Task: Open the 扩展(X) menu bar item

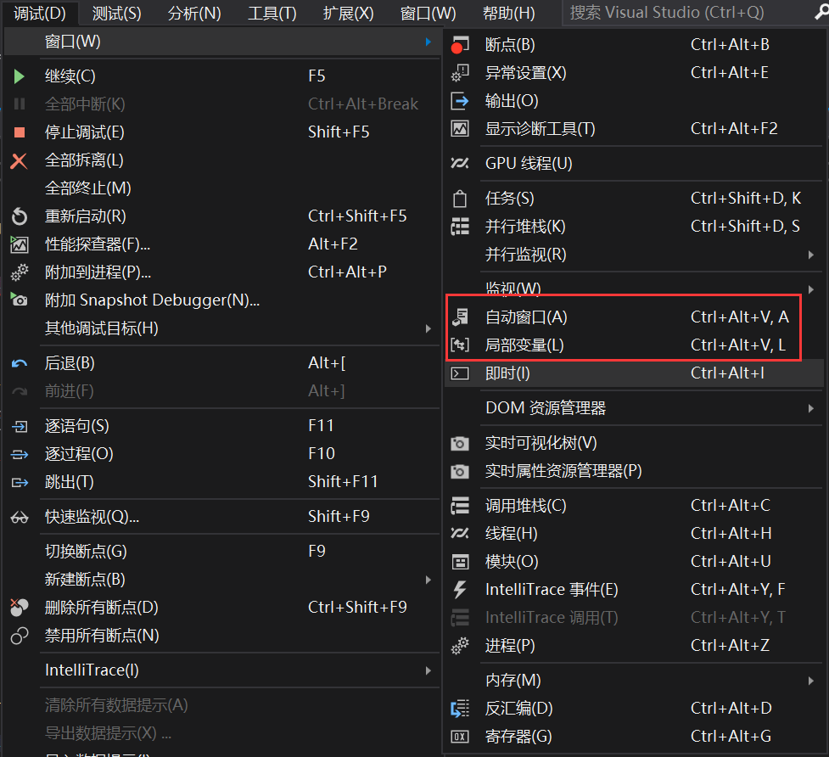Action: tap(349, 14)
